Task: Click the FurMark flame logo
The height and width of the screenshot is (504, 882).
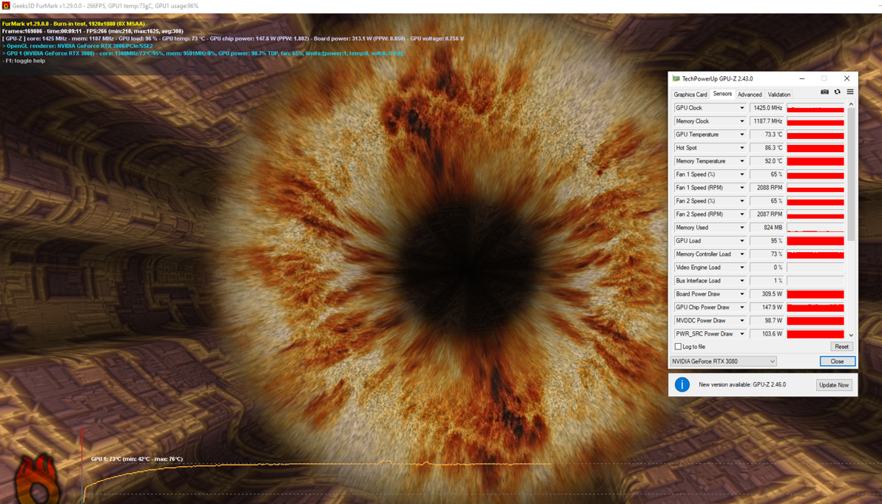Action: (x=37, y=479)
